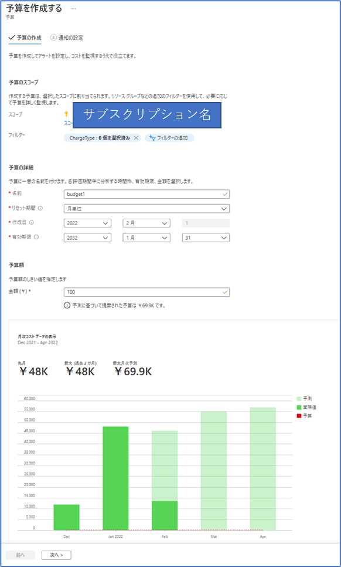Click the Dec bar in the chart

click(66, 517)
